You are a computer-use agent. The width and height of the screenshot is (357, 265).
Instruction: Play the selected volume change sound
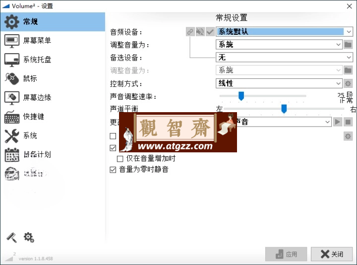(338, 122)
